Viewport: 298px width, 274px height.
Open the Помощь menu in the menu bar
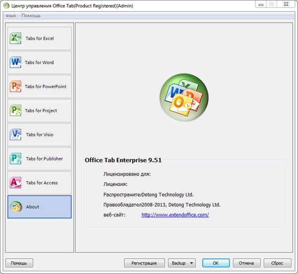point(31,15)
